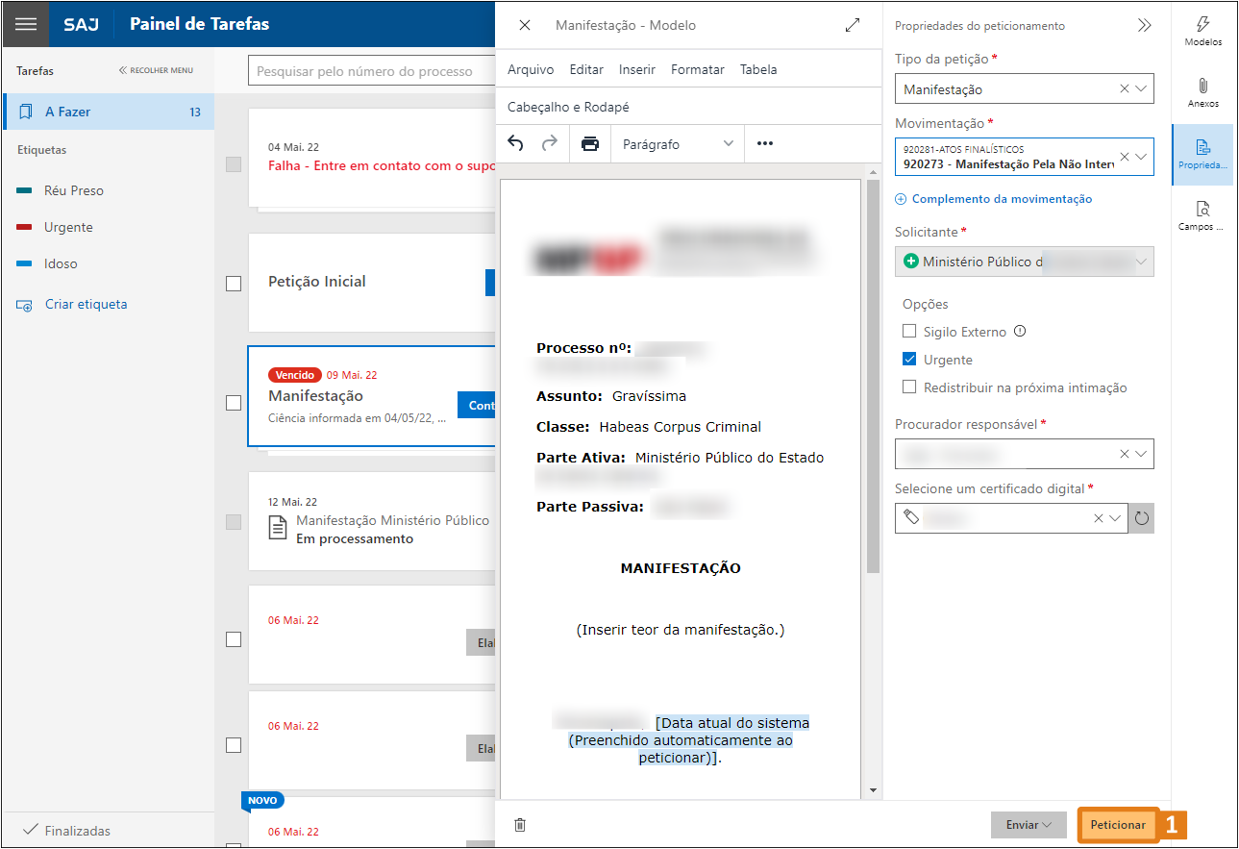Click the document vertical scrollbar
The image size is (1239, 849).
873,385
